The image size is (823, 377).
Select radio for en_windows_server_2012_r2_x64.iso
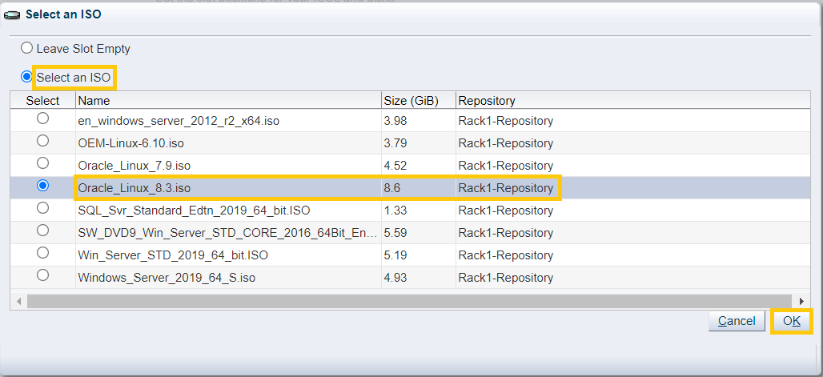coord(42,118)
